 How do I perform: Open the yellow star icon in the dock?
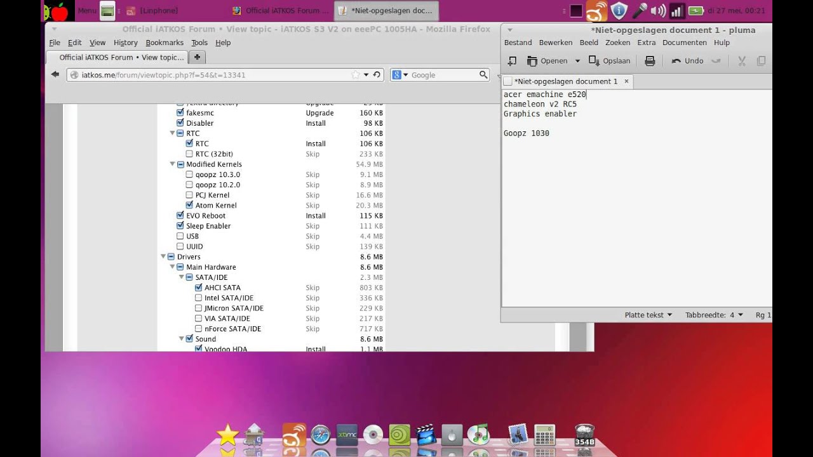pos(227,435)
